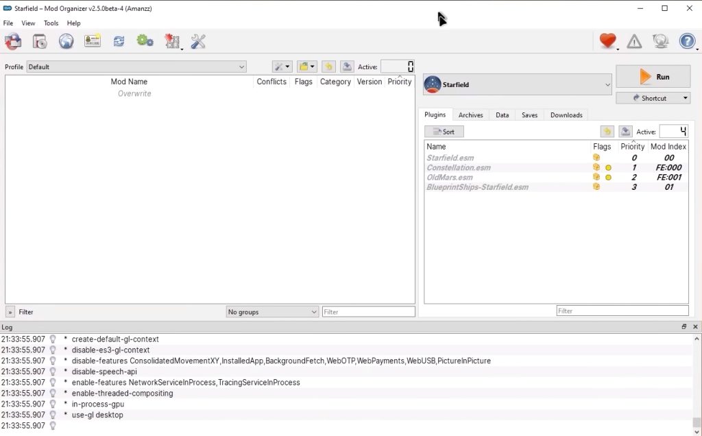Click the restore backup icon beside Active count
The width and height of the screenshot is (702, 436).
625,131
